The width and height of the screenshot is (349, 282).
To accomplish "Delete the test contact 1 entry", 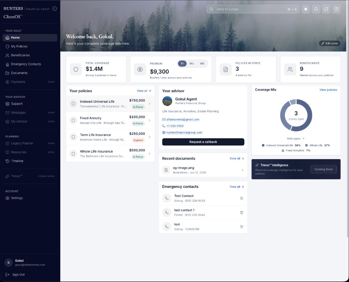I will pos(242,212).
